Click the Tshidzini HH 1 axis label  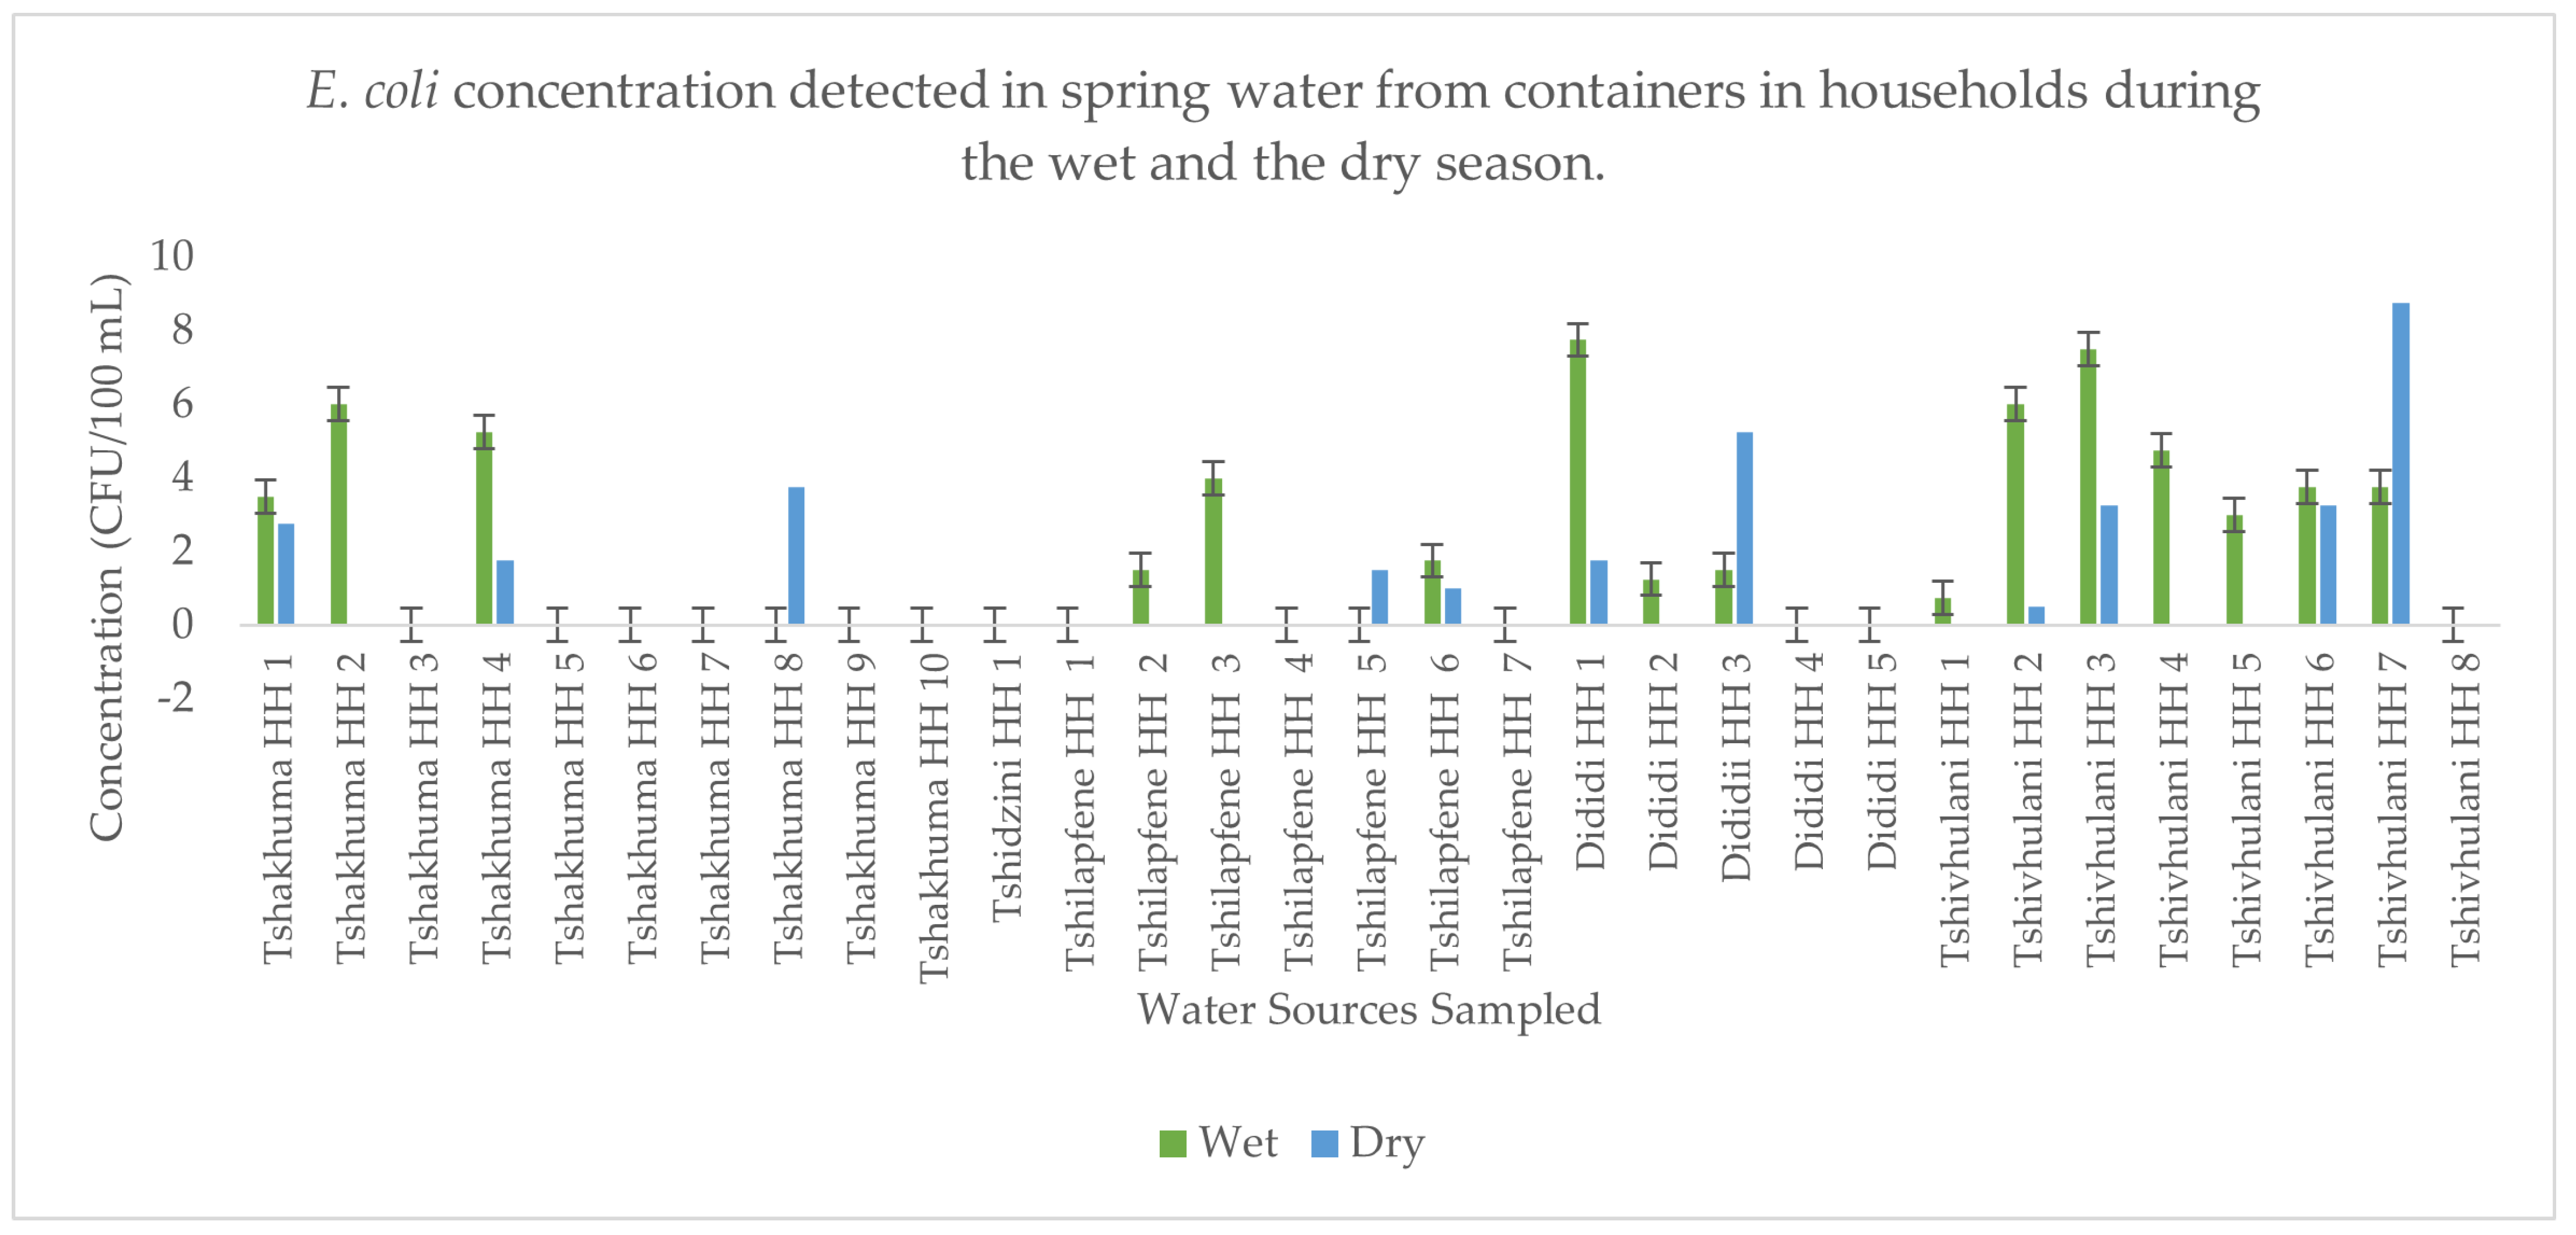[1007, 787]
